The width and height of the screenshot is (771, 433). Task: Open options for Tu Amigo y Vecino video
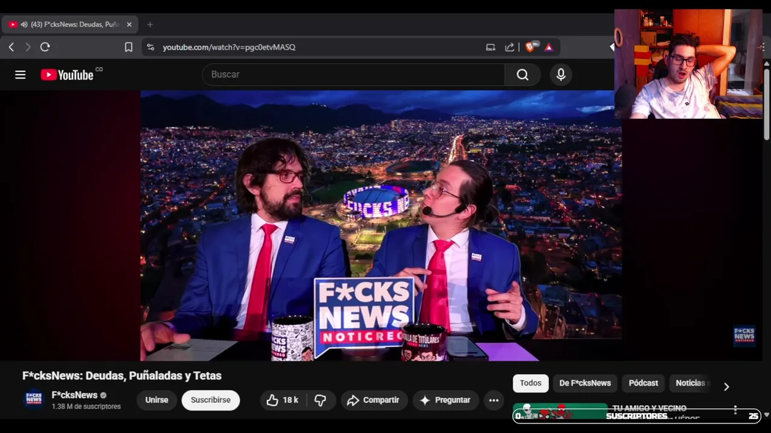[735, 410]
